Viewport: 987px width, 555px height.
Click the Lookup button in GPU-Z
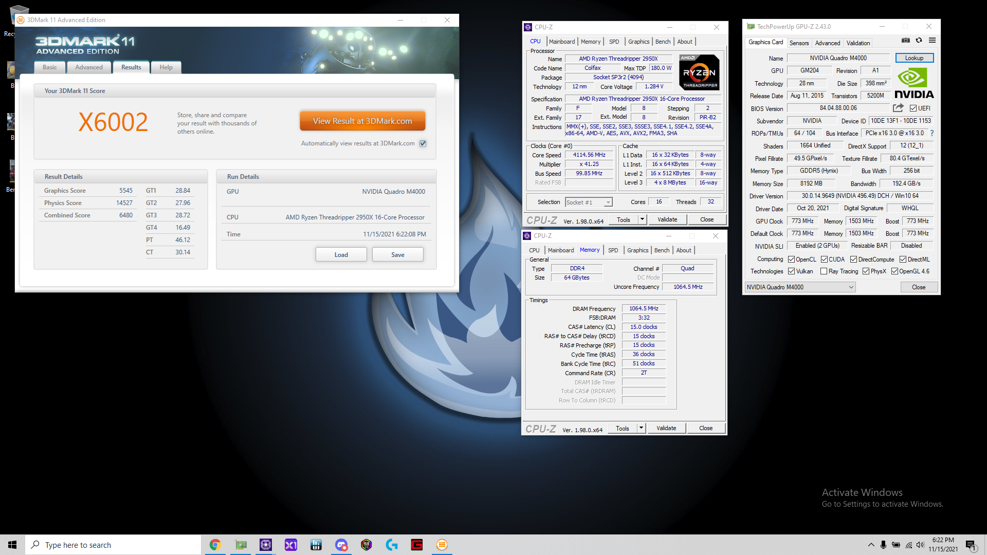point(914,58)
